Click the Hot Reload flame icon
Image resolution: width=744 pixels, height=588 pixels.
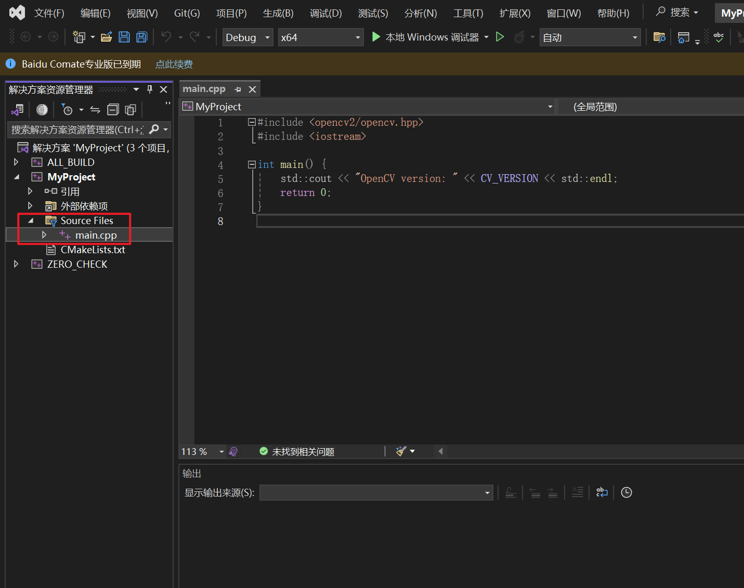pyautogui.click(x=519, y=37)
